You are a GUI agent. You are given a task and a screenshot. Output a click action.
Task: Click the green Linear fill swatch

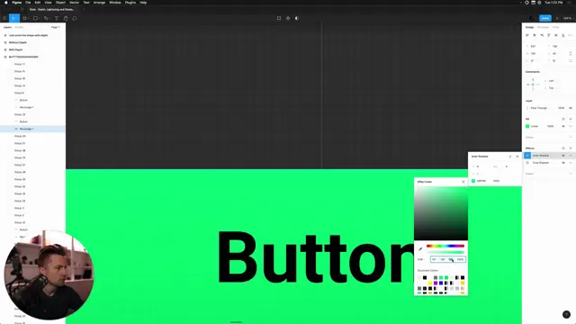[x=527, y=126]
